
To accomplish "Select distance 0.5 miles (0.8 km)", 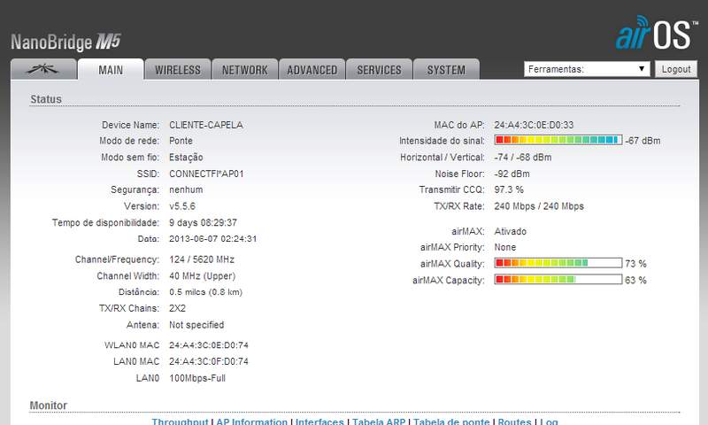I will pos(206,292).
